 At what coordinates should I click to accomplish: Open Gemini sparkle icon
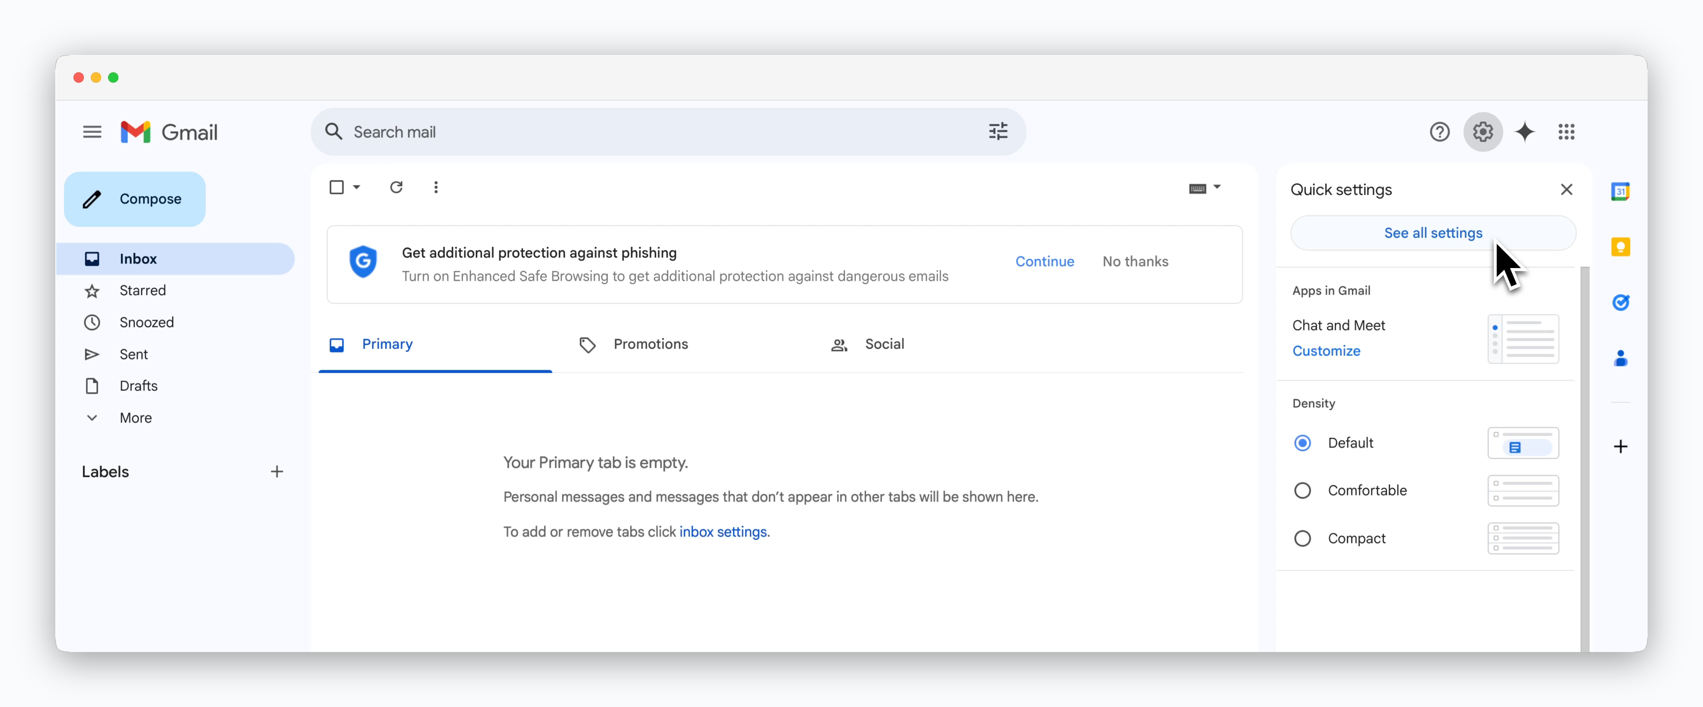tap(1525, 132)
